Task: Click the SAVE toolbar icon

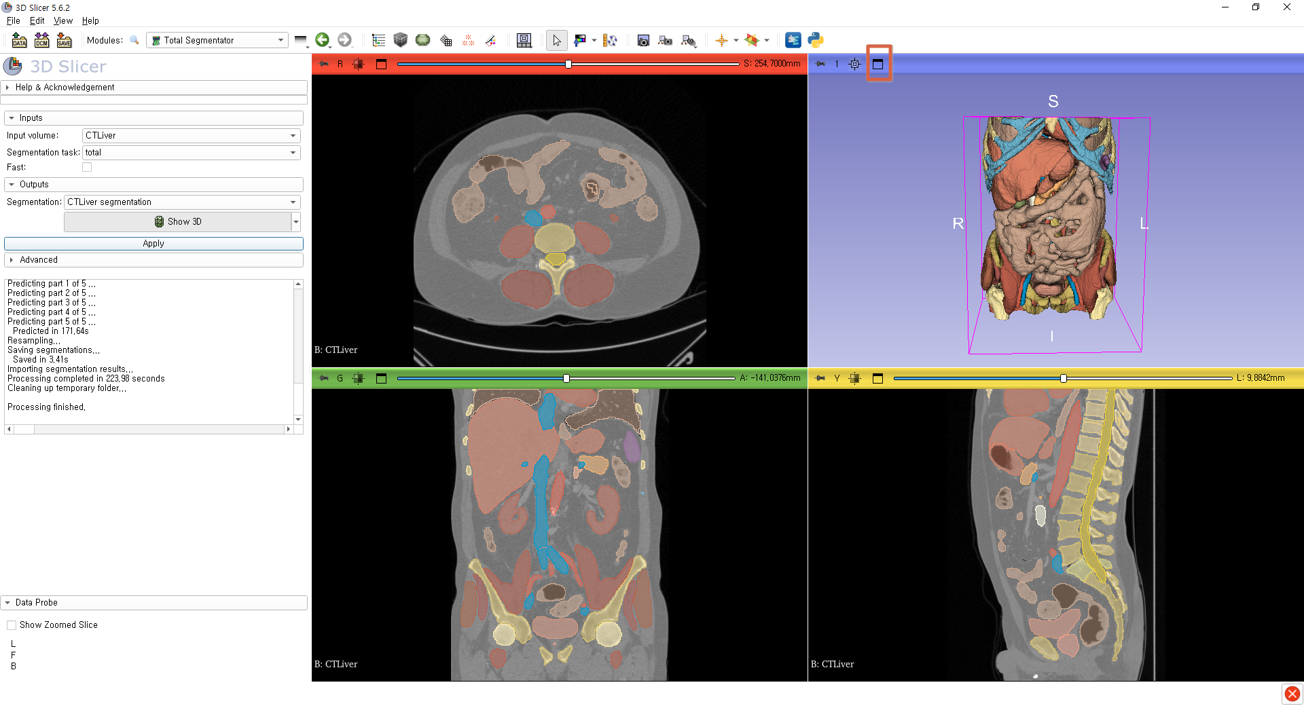Action: 64,41
